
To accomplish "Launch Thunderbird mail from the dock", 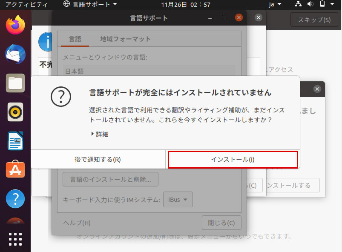I will pyautogui.click(x=15, y=54).
